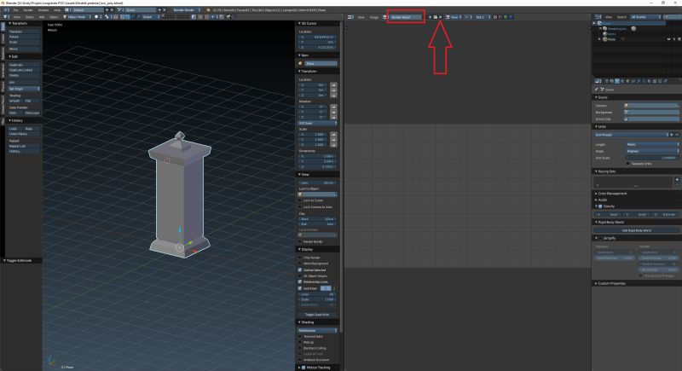
Task: Click the Rotate button in the tool shelf
Action: (24, 37)
